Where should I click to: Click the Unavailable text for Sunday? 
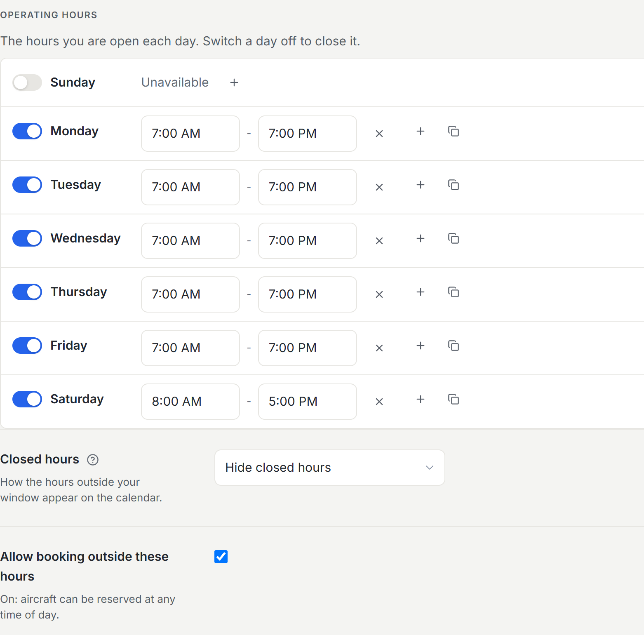pyautogui.click(x=175, y=82)
